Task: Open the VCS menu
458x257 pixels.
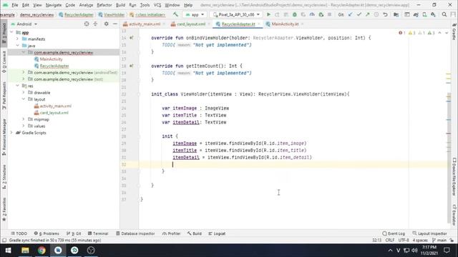Action: coord(157,5)
